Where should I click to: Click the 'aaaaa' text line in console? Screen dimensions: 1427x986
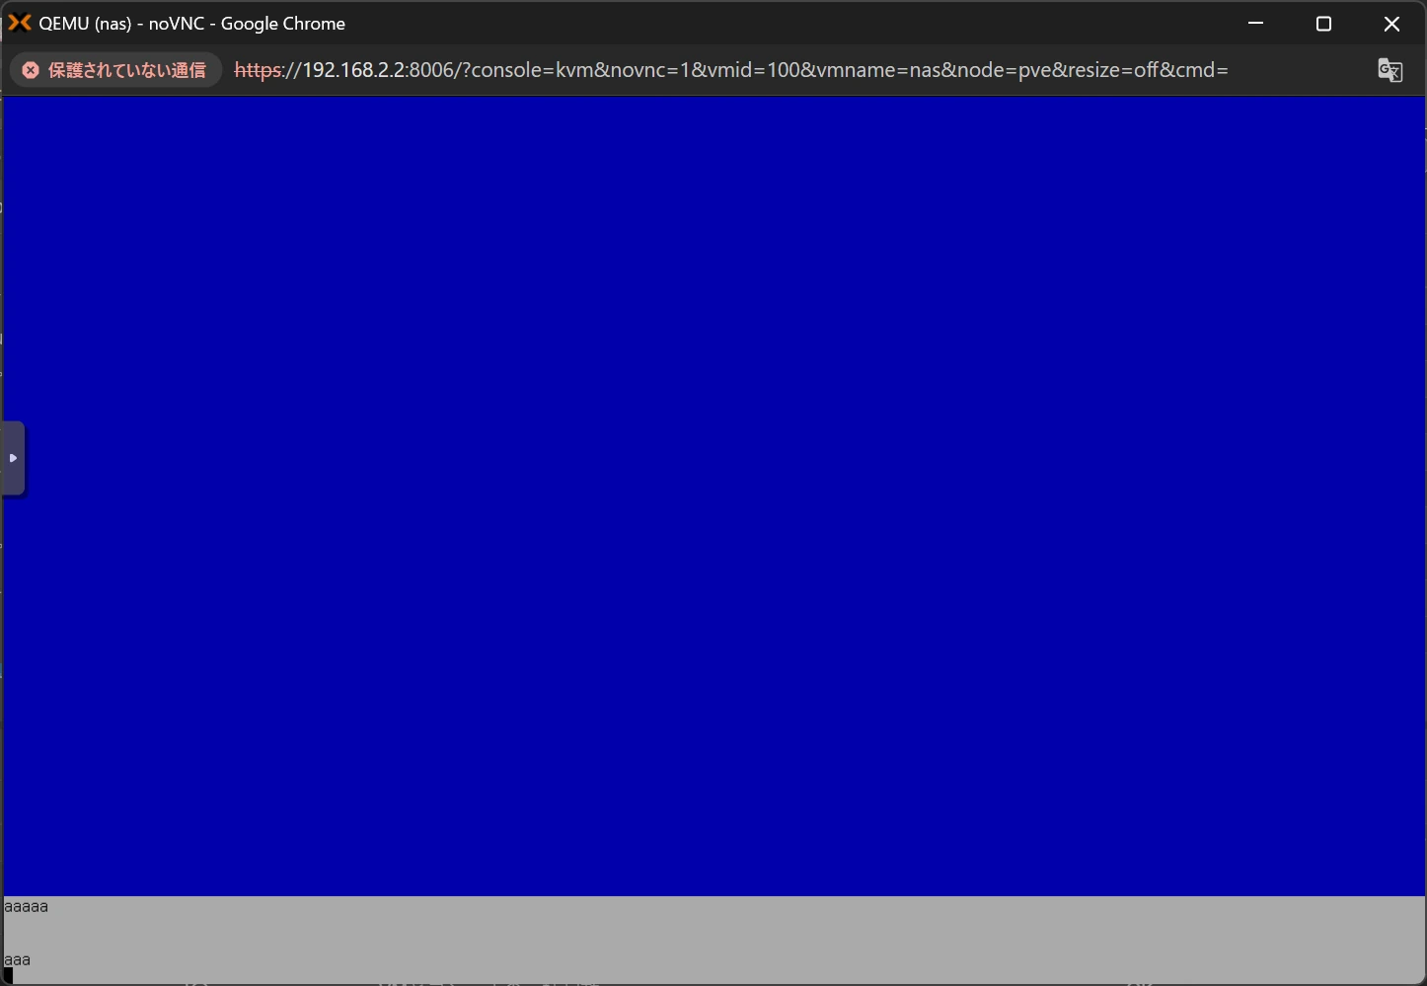click(x=26, y=906)
